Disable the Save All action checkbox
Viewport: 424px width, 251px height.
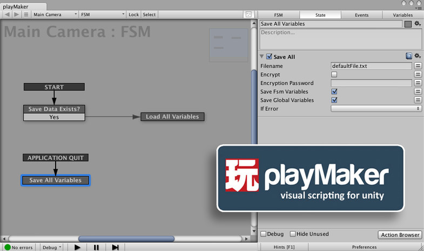click(x=269, y=57)
